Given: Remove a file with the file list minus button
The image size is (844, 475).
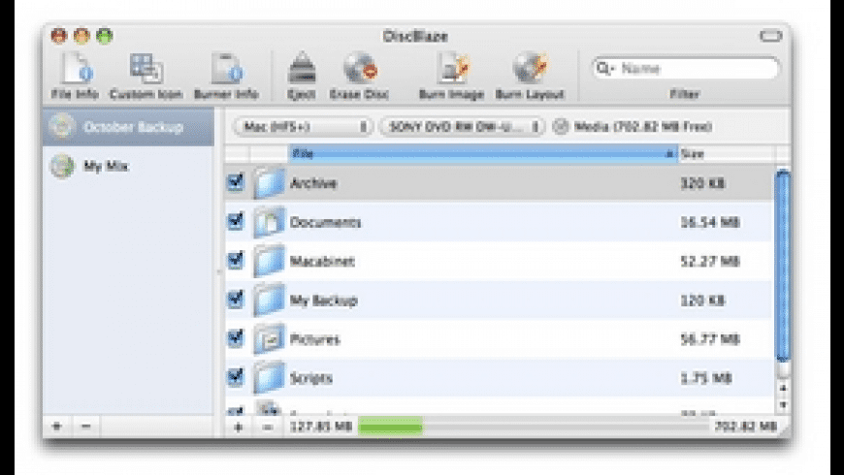Looking at the screenshot, I should tap(268, 427).
